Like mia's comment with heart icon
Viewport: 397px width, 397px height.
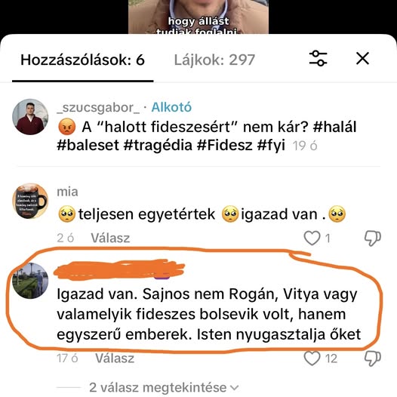312,238
